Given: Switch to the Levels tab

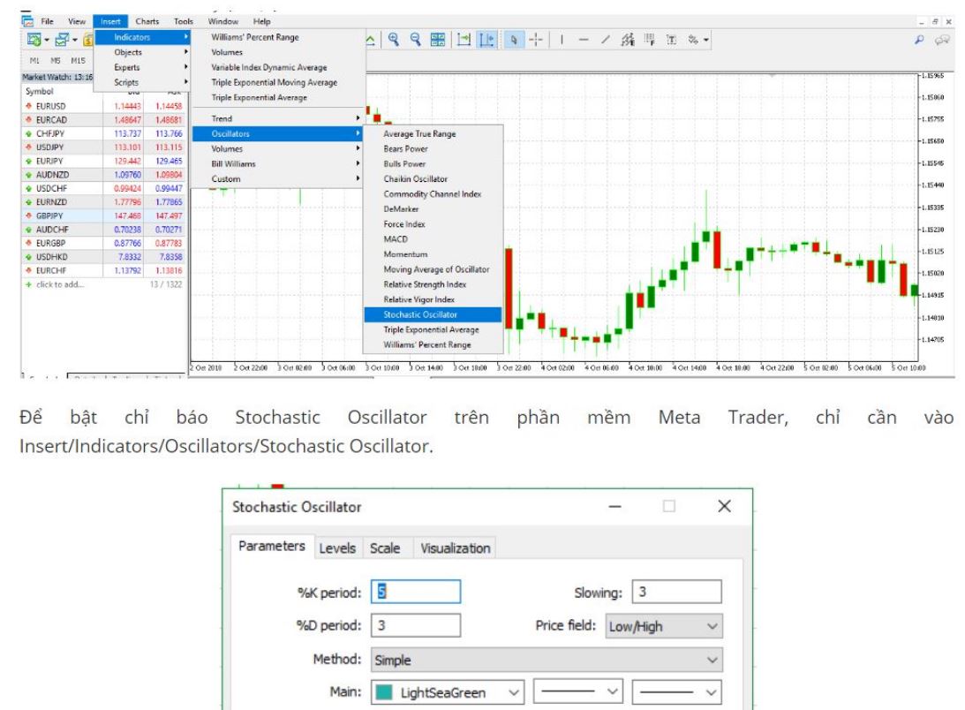Looking at the screenshot, I should coord(339,548).
